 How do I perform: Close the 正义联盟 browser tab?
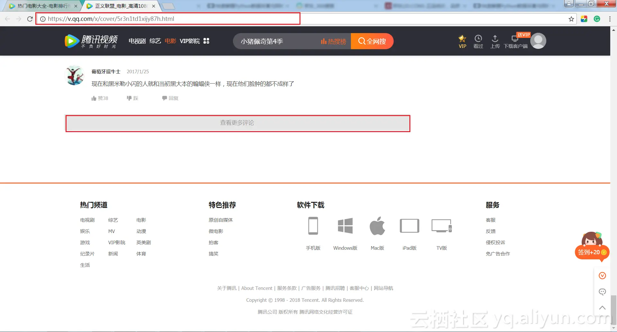154,6
